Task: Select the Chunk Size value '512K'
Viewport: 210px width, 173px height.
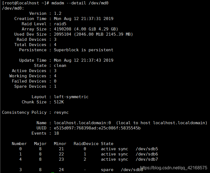Action: coord(59,102)
